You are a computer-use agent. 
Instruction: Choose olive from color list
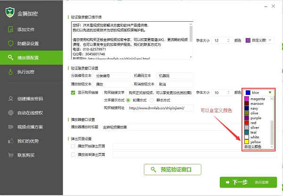point(257,113)
